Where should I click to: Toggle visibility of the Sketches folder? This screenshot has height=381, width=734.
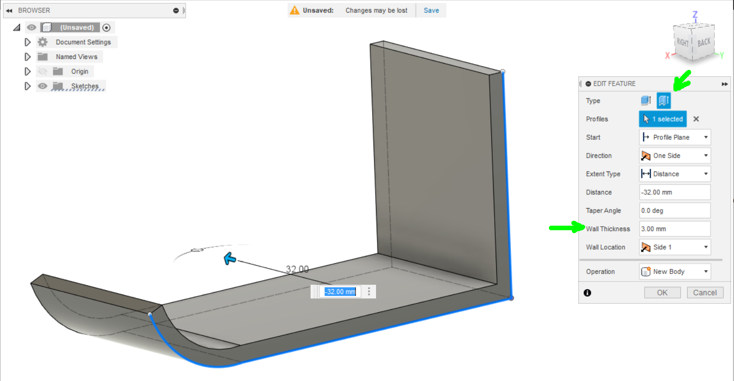pos(43,86)
